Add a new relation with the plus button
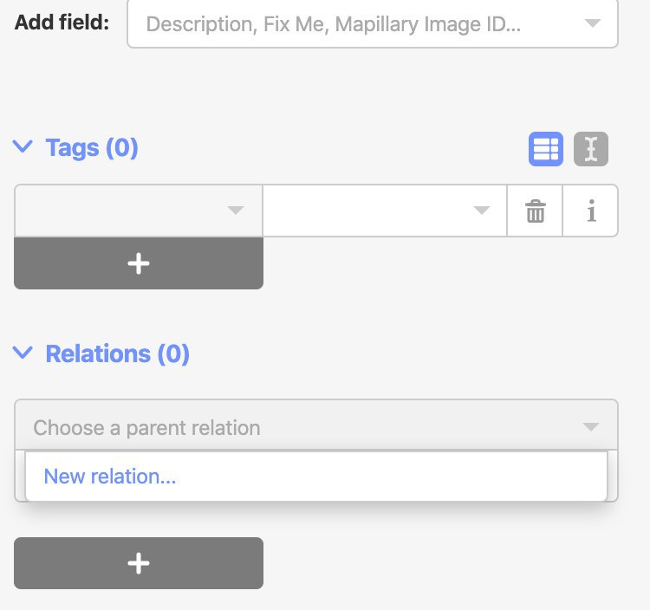Screen dimensions: 650x610 point(139,563)
